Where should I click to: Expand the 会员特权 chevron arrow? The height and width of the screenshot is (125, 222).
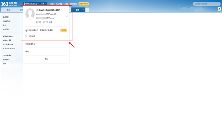66,36
